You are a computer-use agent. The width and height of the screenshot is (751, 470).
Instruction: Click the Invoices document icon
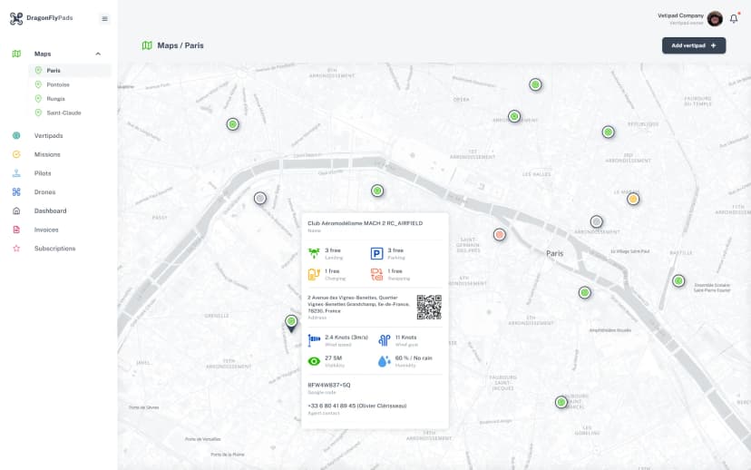pyautogui.click(x=16, y=230)
